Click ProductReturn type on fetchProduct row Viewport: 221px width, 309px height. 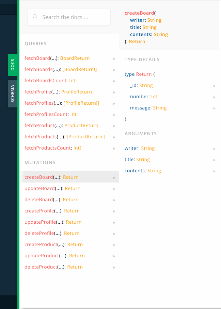[x=81, y=125]
